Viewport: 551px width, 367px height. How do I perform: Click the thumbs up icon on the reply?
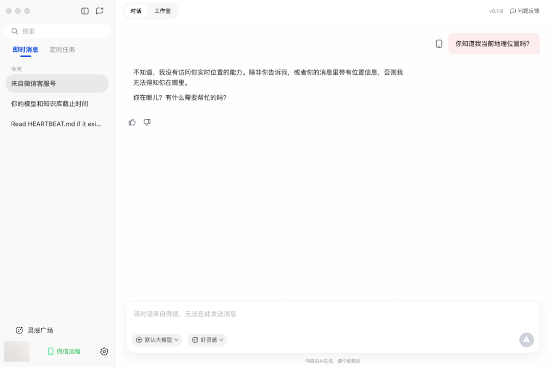[x=132, y=122]
